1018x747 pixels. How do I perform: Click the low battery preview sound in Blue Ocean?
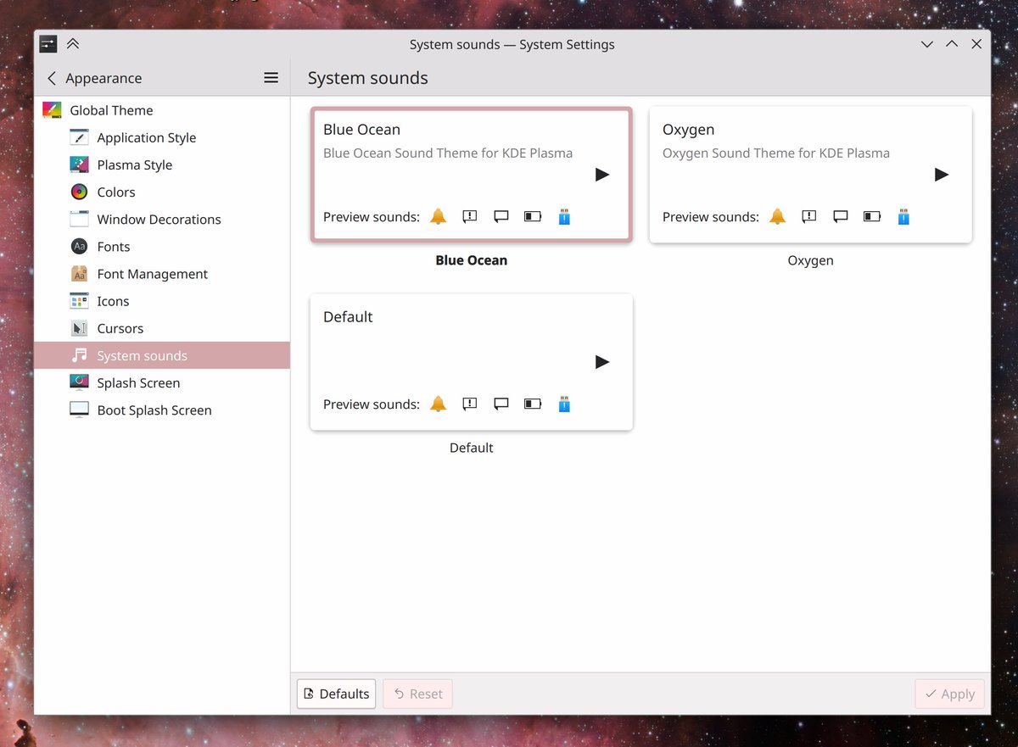pos(532,216)
